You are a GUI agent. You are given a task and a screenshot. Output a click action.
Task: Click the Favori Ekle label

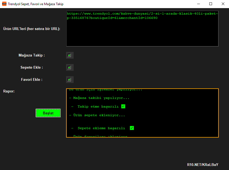click(32, 79)
